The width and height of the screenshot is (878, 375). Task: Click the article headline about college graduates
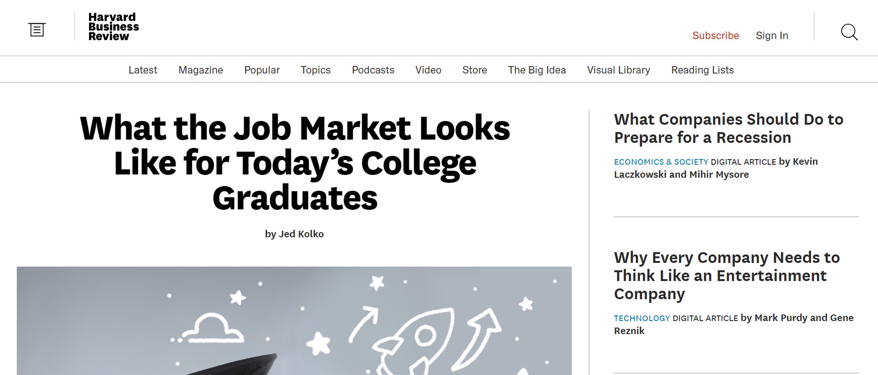tap(295, 163)
